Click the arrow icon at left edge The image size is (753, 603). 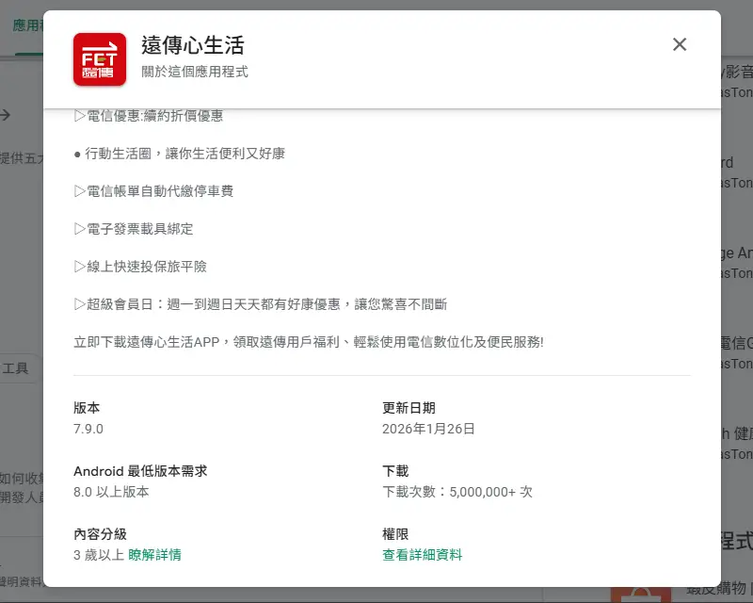(x=6, y=115)
